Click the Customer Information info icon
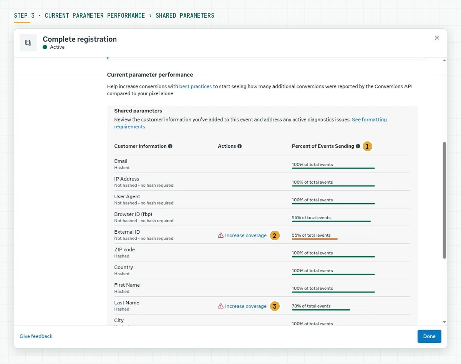This screenshot has height=364, width=461. (x=170, y=146)
